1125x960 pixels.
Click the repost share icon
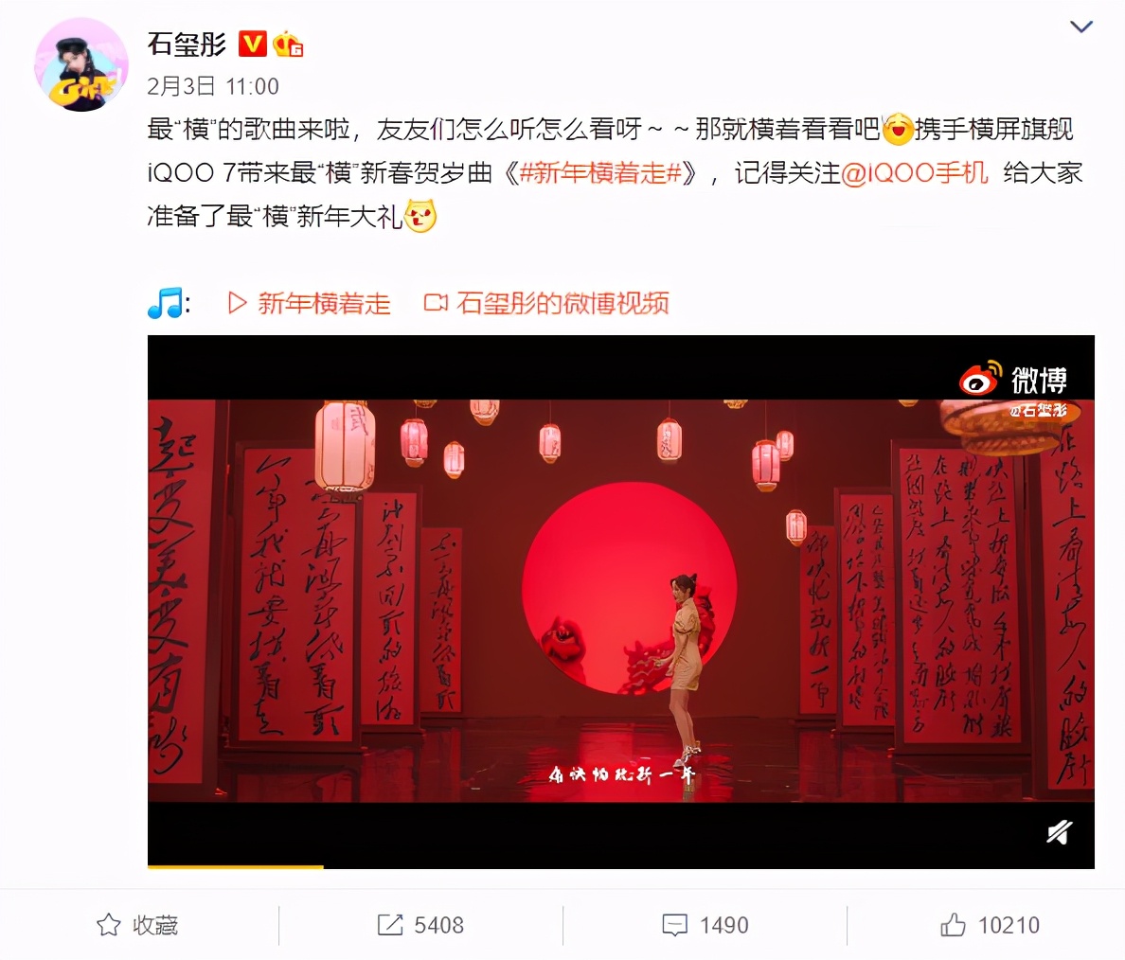pyautogui.click(x=389, y=925)
